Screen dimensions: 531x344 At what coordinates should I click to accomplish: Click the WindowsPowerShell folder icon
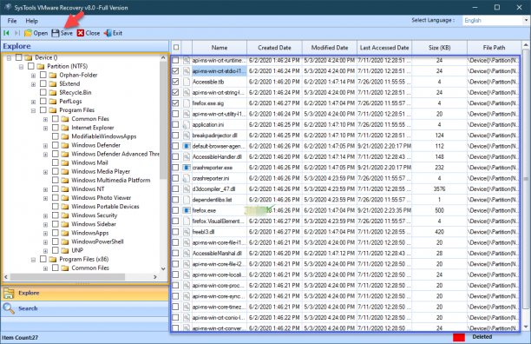65,241
